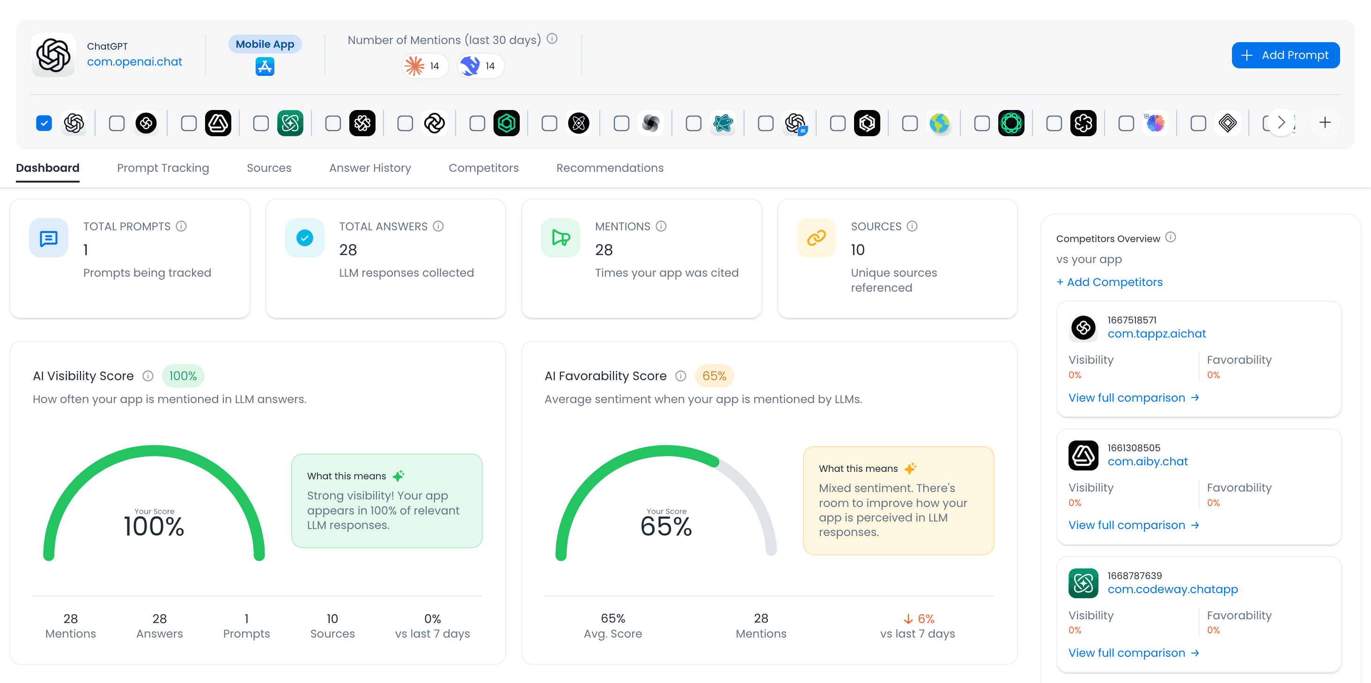Click the earth globe app icon
Screen dimensions: 1371x683
(x=939, y=124)
